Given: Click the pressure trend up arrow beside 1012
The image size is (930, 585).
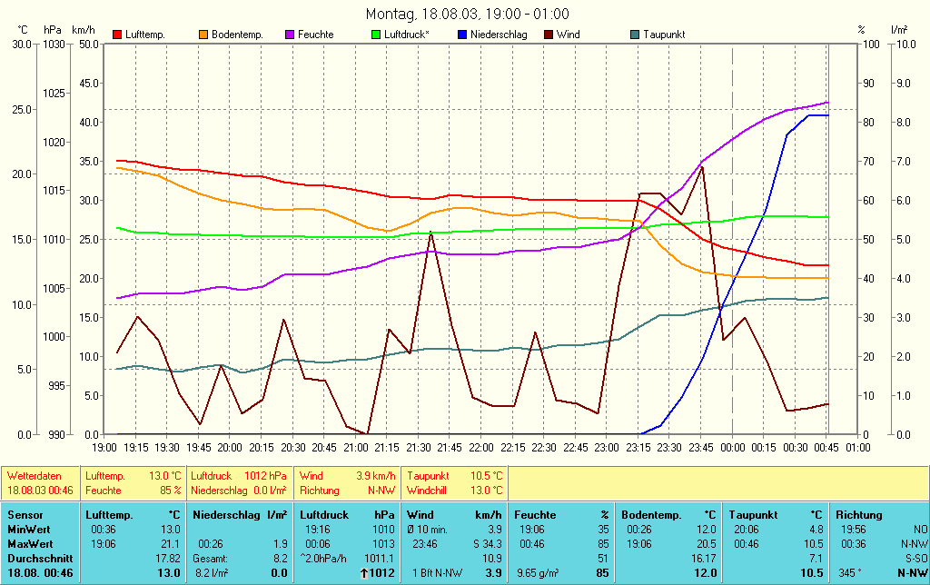Looking at the screenshot, I should coord(365,573).
